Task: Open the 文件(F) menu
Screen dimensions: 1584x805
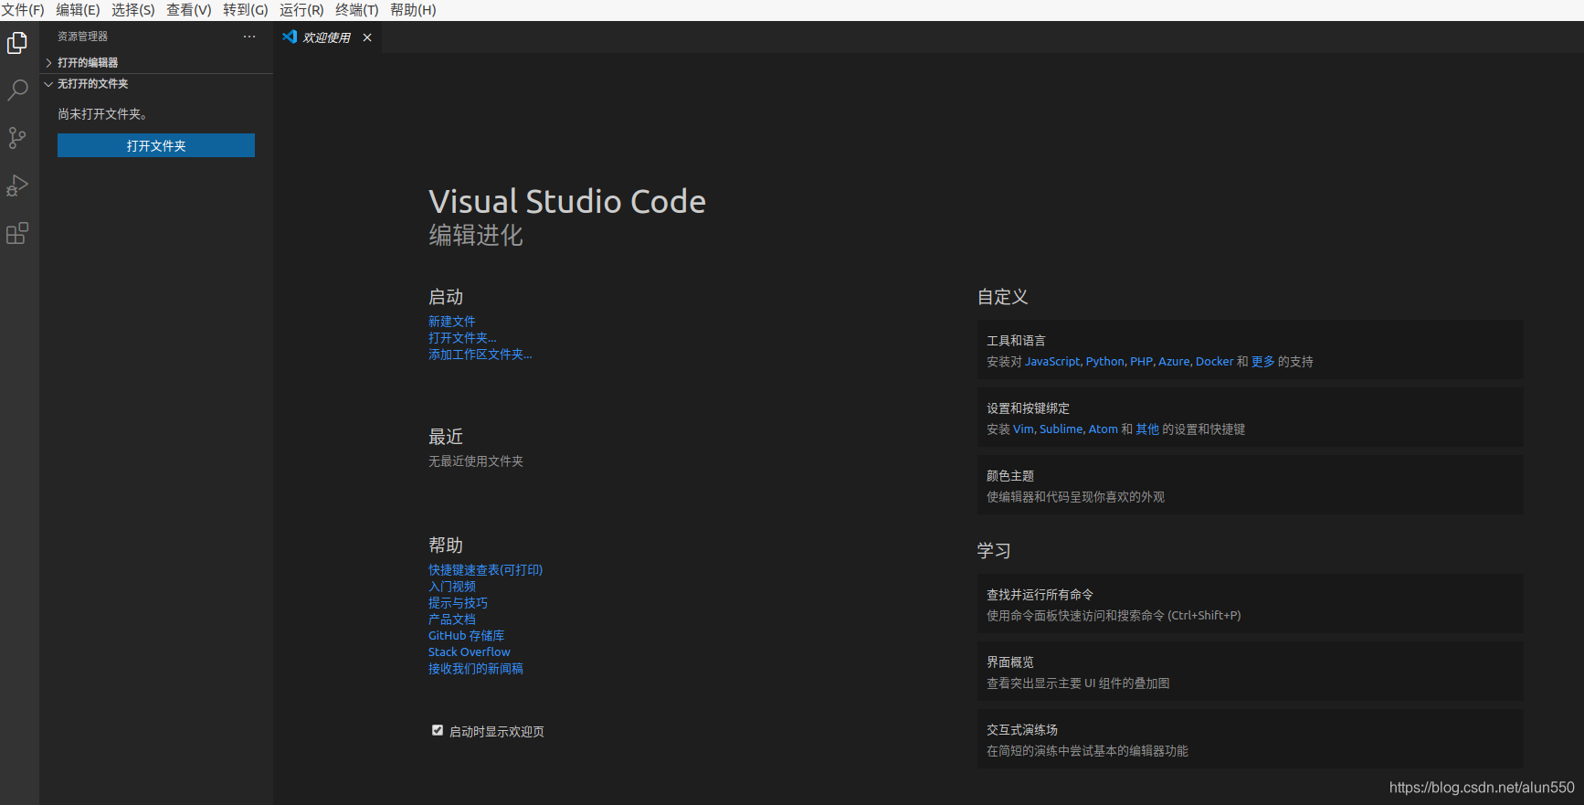Action: point(24,10)
